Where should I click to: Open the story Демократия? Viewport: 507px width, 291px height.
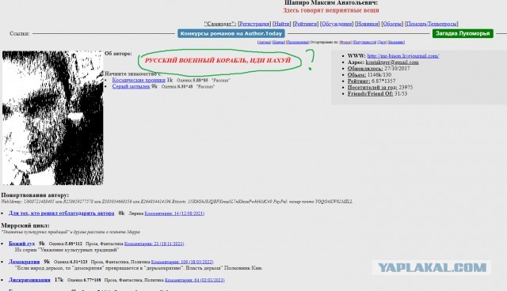tap(25, 262)
